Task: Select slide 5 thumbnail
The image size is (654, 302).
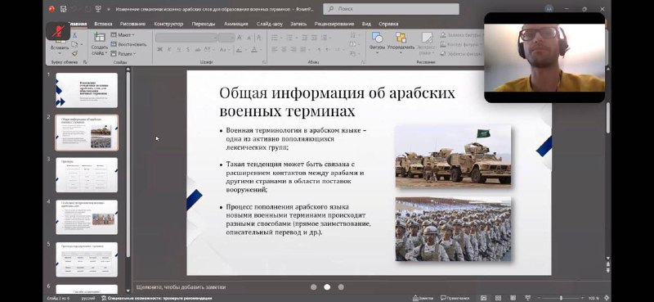Action: [87, 259]
